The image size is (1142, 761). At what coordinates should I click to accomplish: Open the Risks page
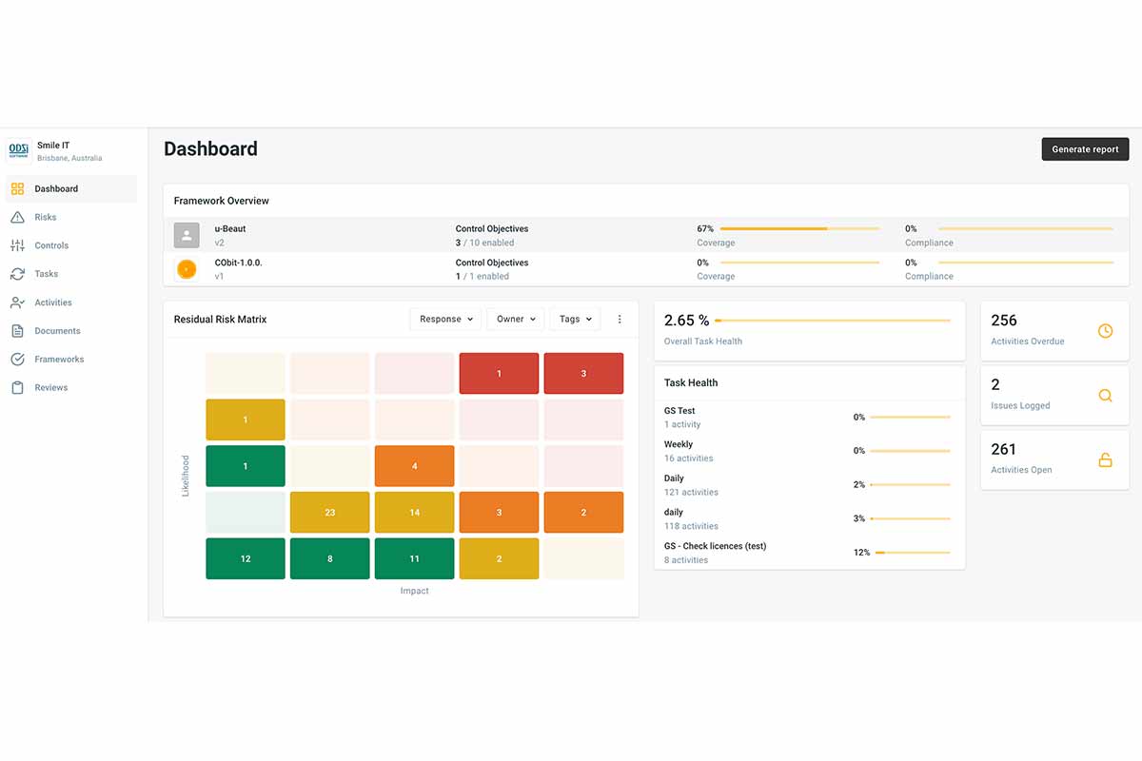pos(71,217)
